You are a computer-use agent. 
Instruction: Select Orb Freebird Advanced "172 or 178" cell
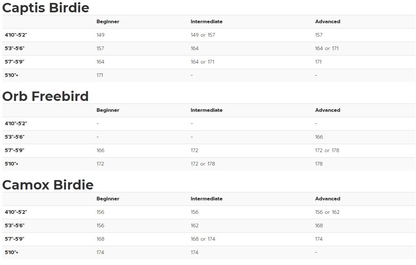pyautogui.click(x=327, y=151)
